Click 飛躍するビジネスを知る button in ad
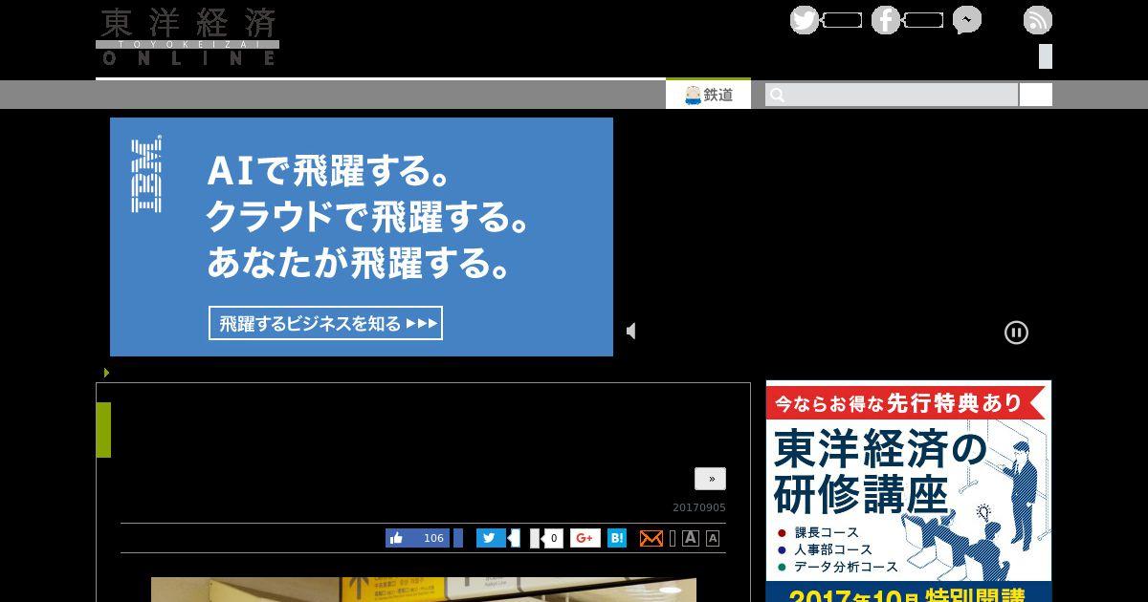1148x602 pixels. pyautogui.click(x=325, y=323)
